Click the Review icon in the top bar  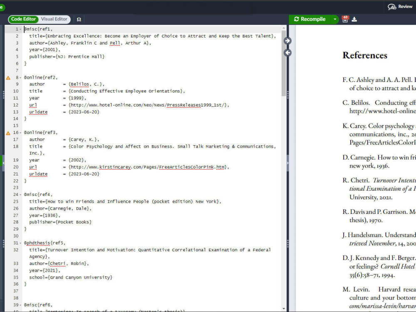tap(393, 7)
